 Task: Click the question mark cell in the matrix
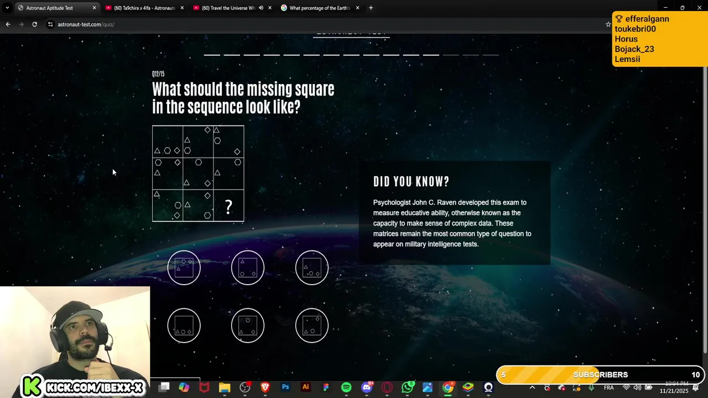(x=228, y=206)
